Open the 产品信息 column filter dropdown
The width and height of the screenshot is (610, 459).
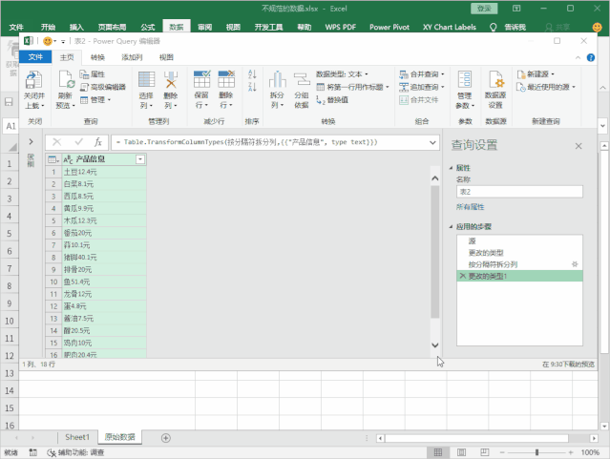click(140, 159)
